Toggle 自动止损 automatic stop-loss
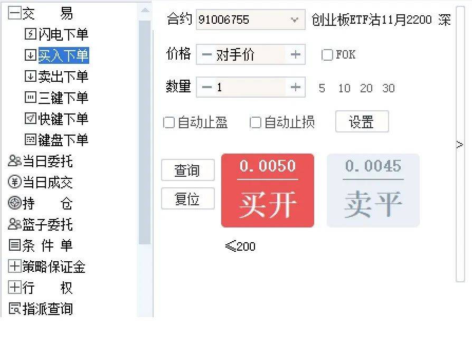 click(x=256, y=122)
